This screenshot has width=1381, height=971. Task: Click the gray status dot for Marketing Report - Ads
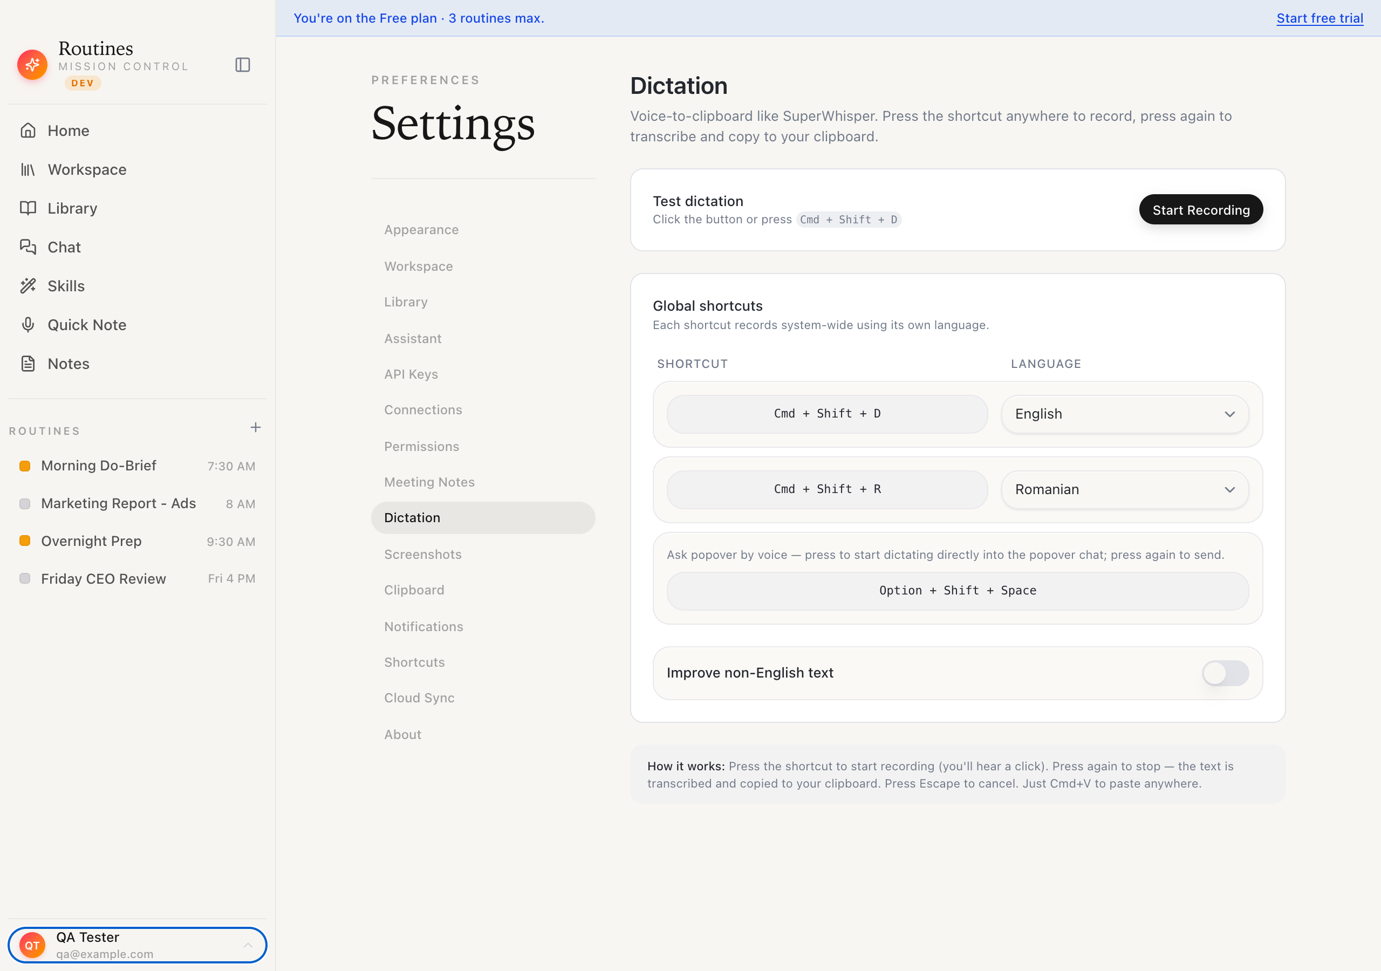tap(25, 503)
